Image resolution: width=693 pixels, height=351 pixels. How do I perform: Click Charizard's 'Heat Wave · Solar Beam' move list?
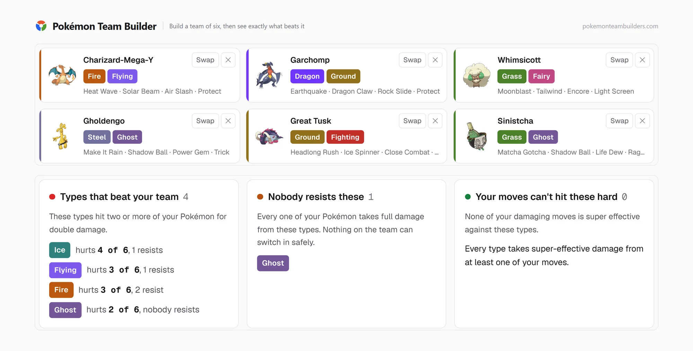coord(152,91)
